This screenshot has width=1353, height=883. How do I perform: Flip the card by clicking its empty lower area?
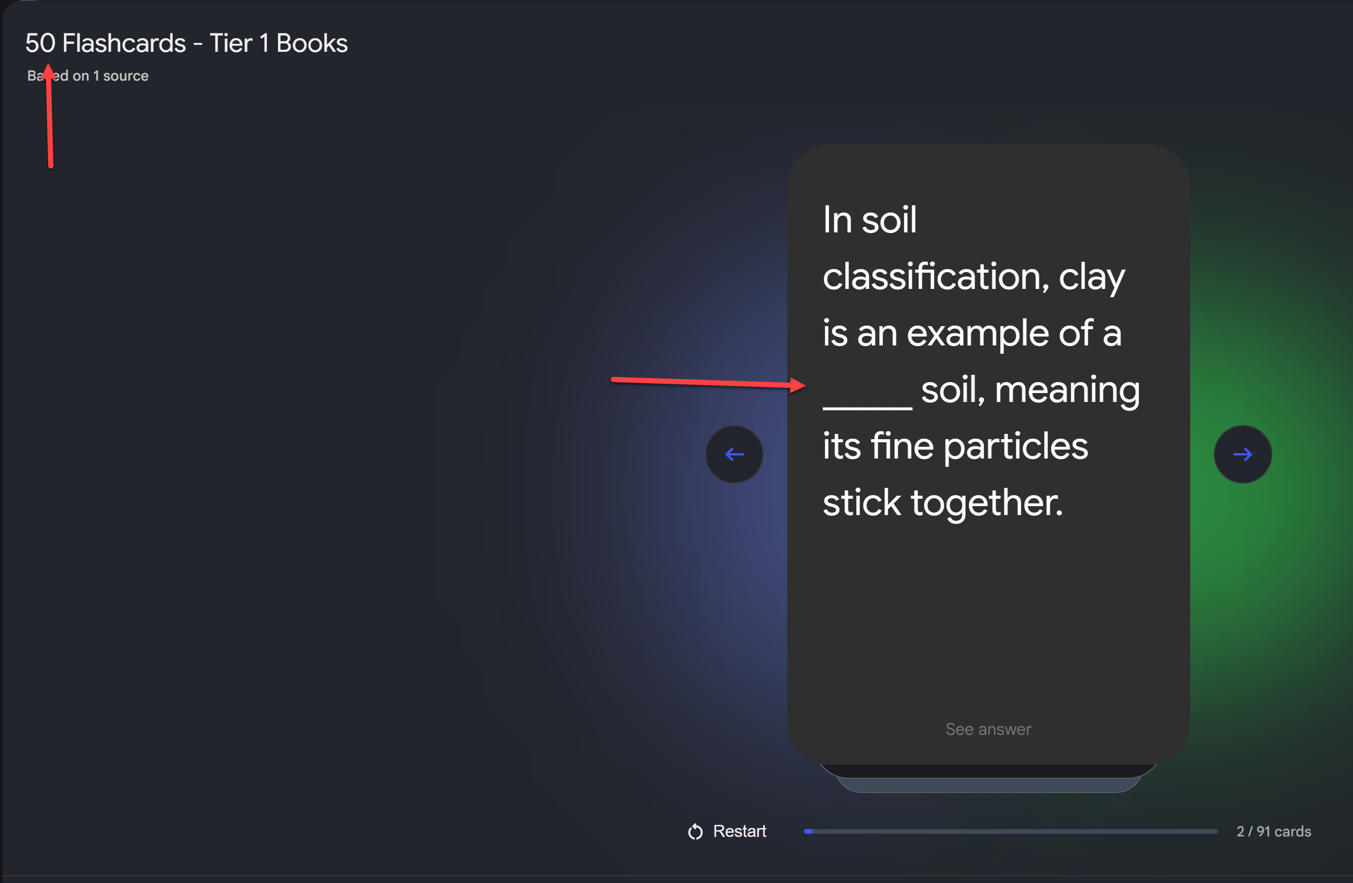988,625
